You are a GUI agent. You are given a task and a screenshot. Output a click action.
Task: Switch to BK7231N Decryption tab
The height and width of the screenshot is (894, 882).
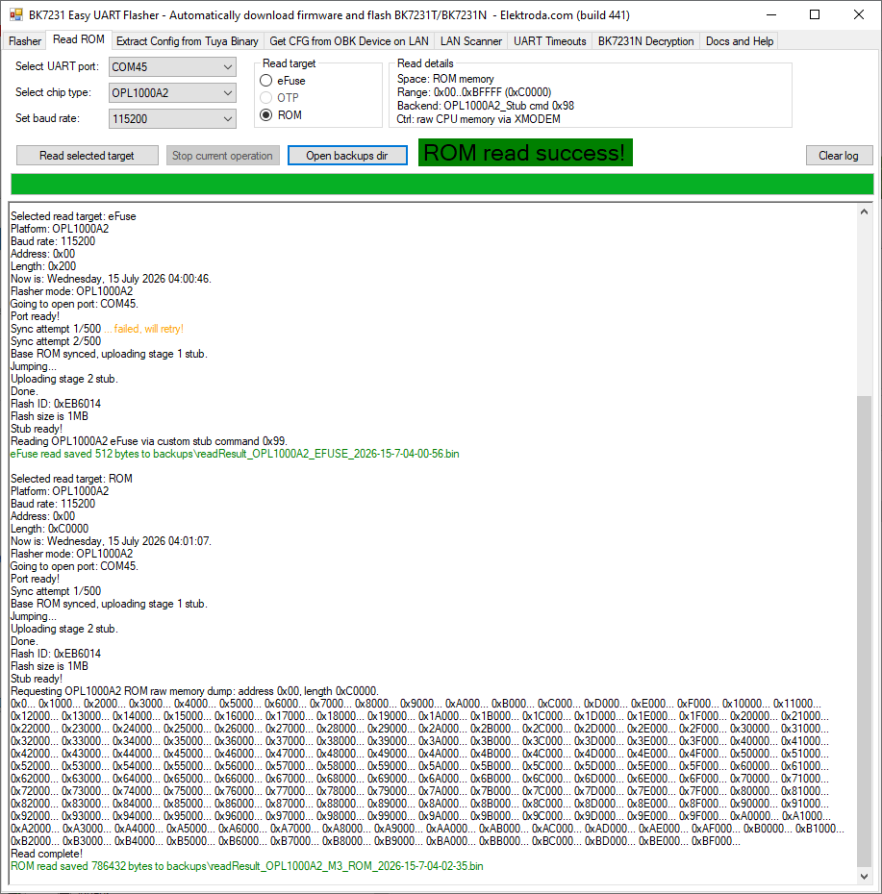tap(645, 41)
